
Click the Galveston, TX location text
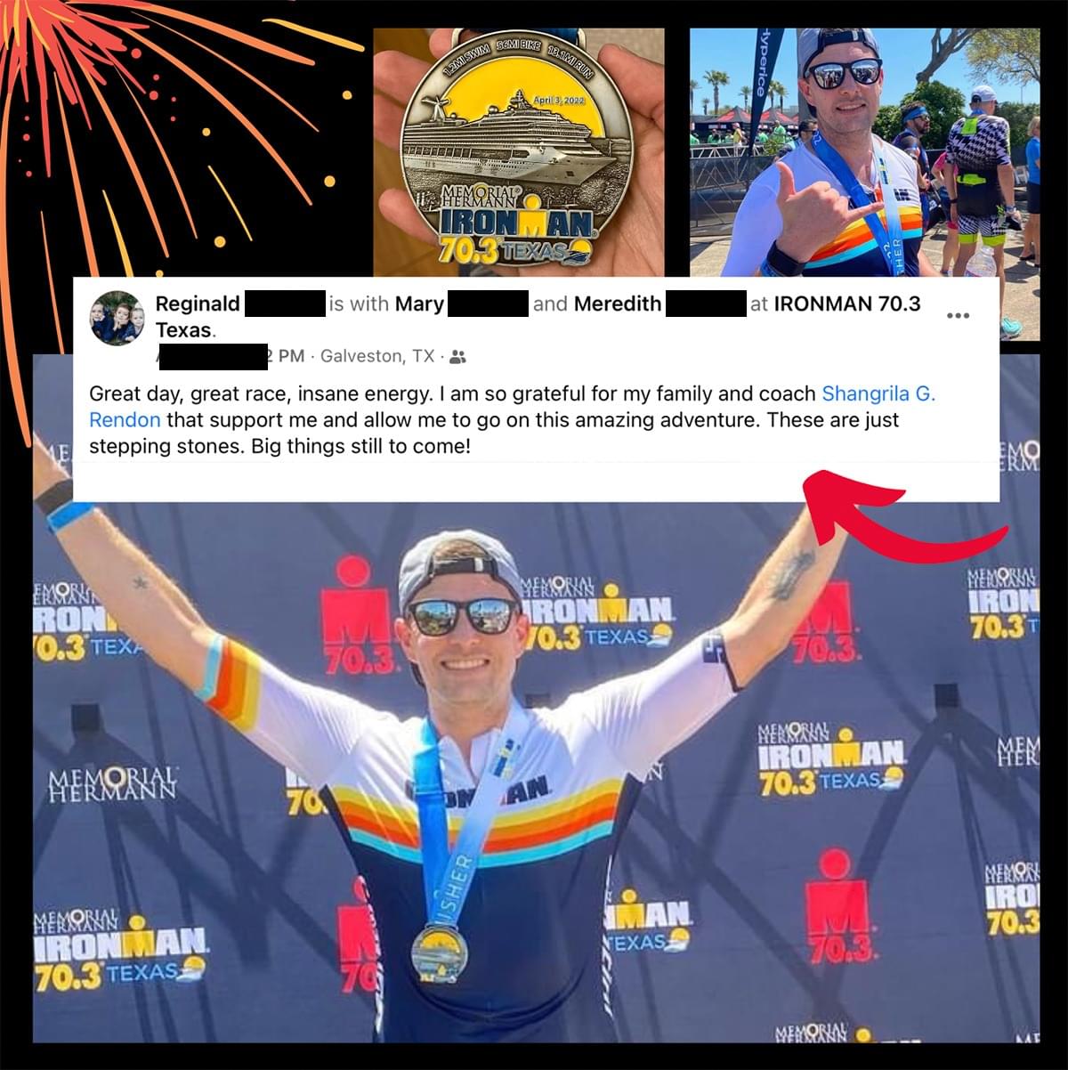(x=377, y=356)
